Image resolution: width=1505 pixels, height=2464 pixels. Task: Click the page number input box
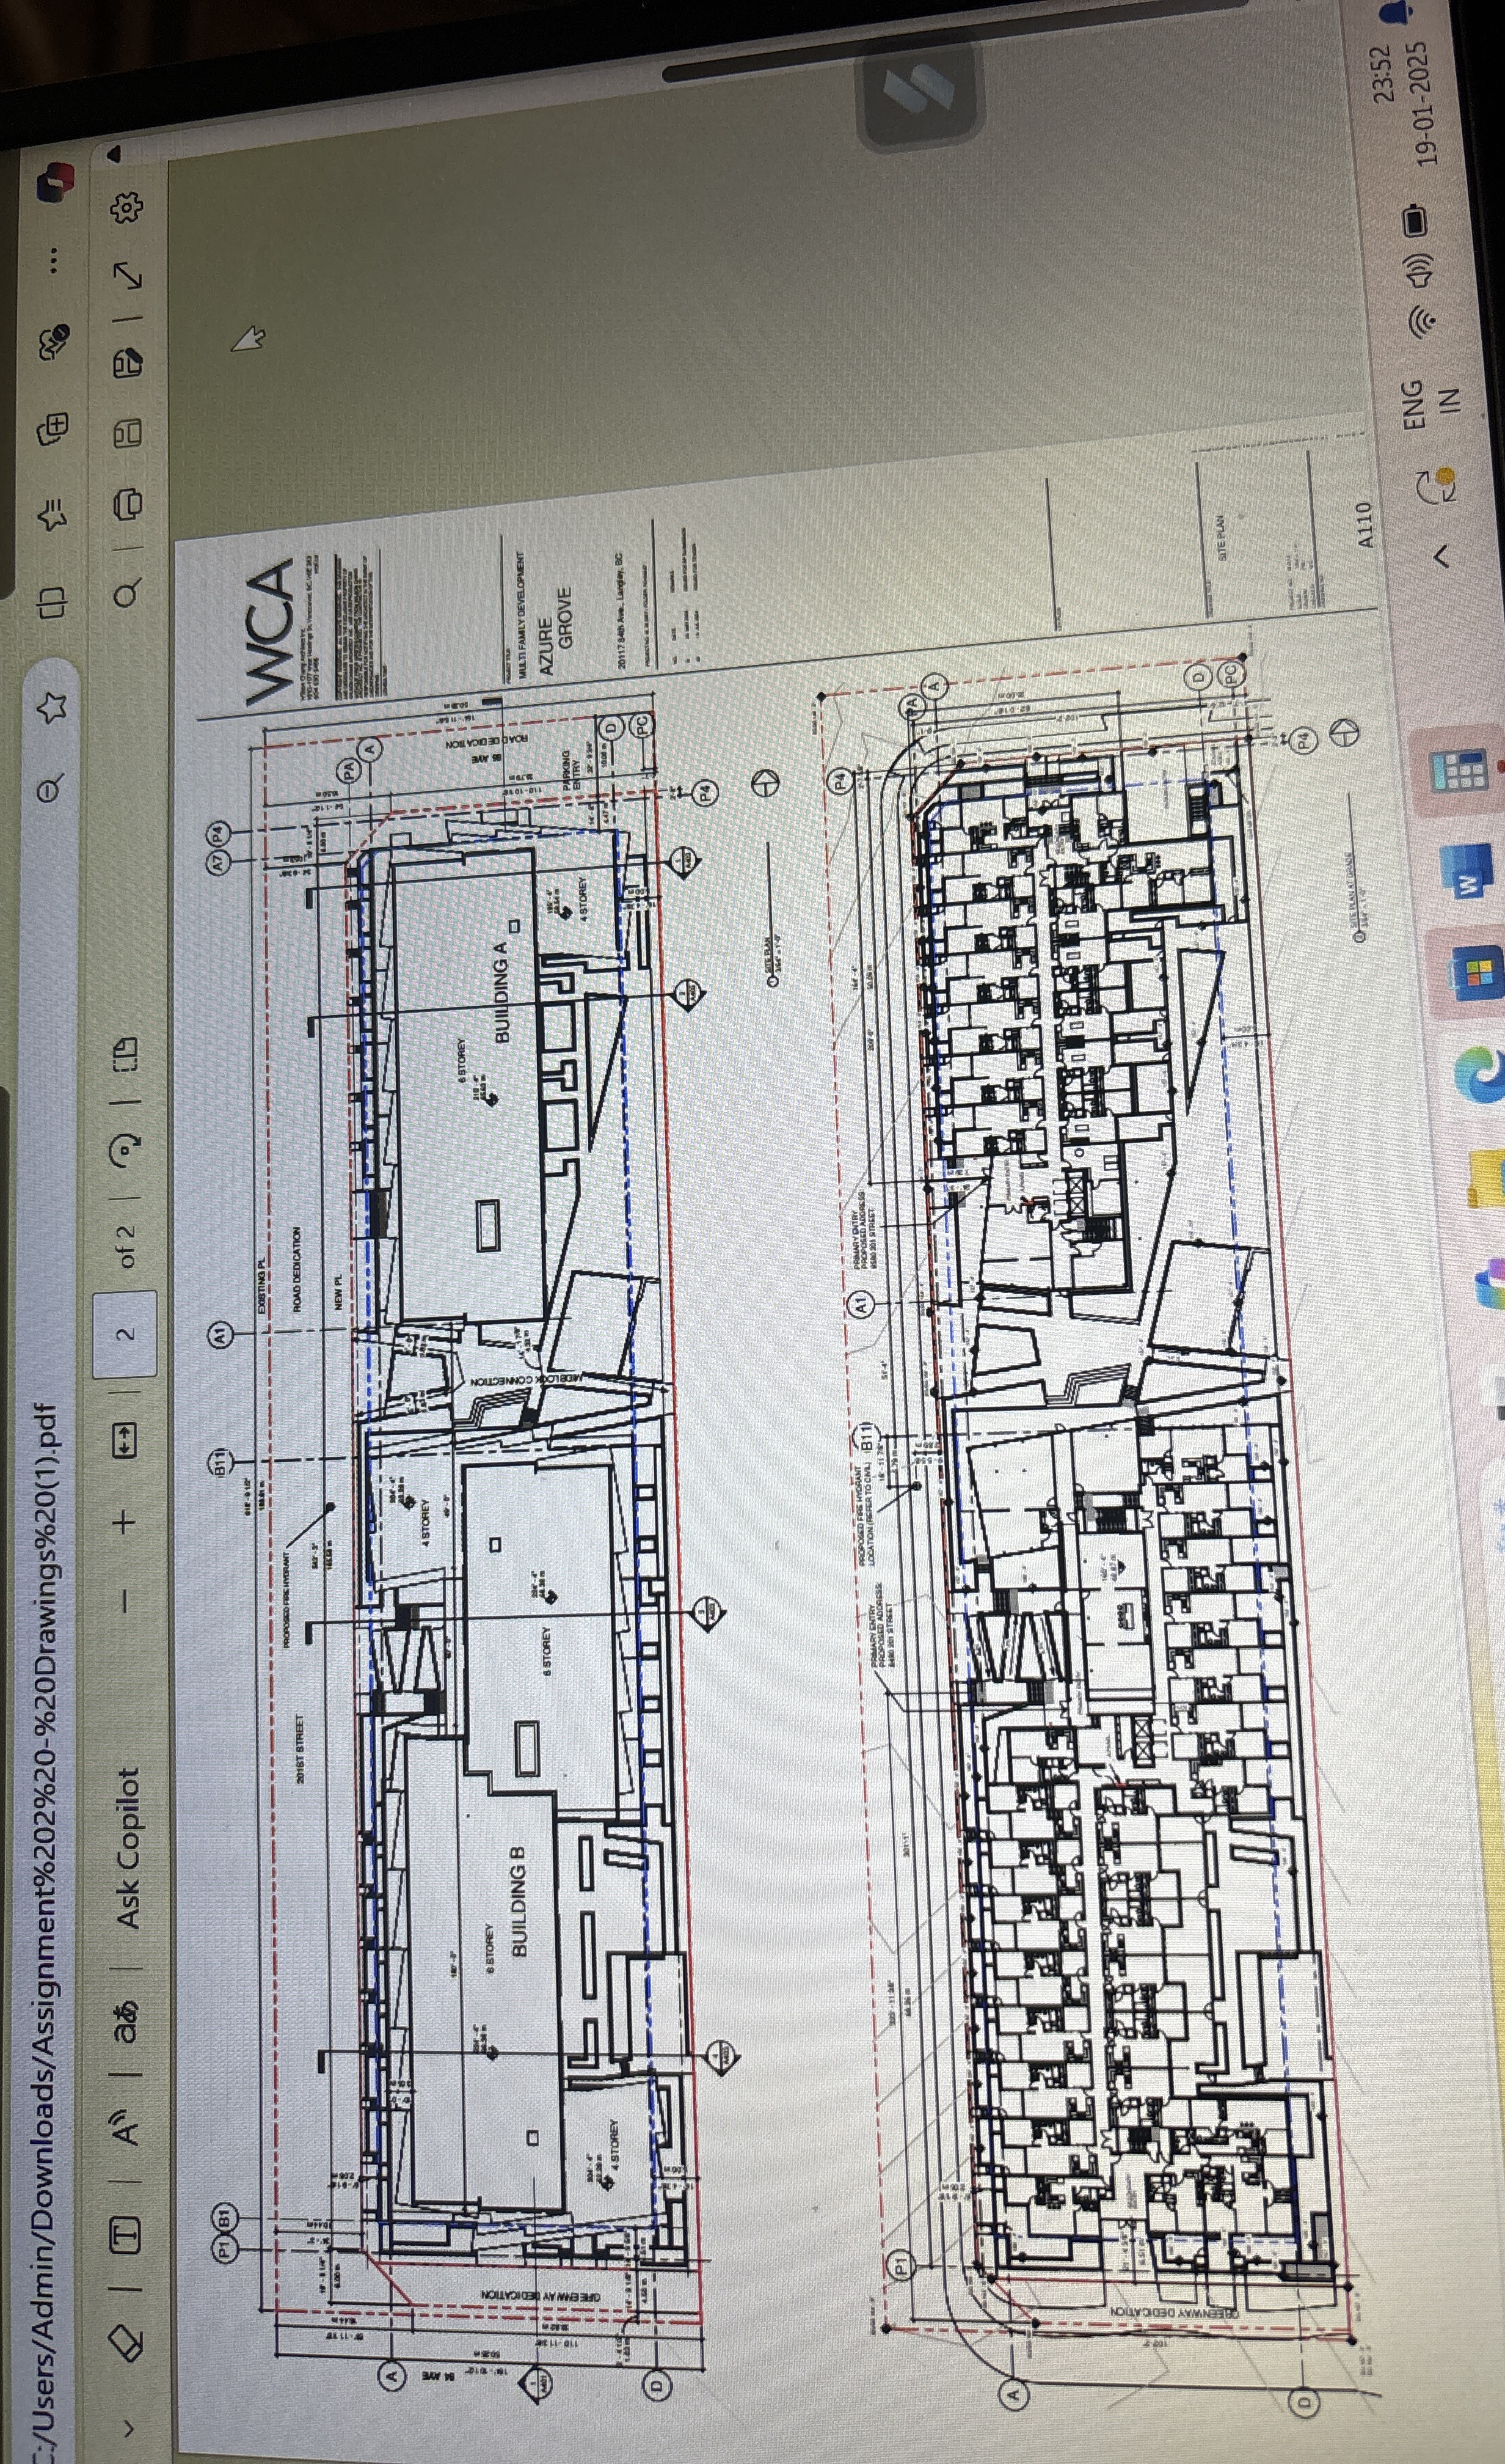[125, 1335]
